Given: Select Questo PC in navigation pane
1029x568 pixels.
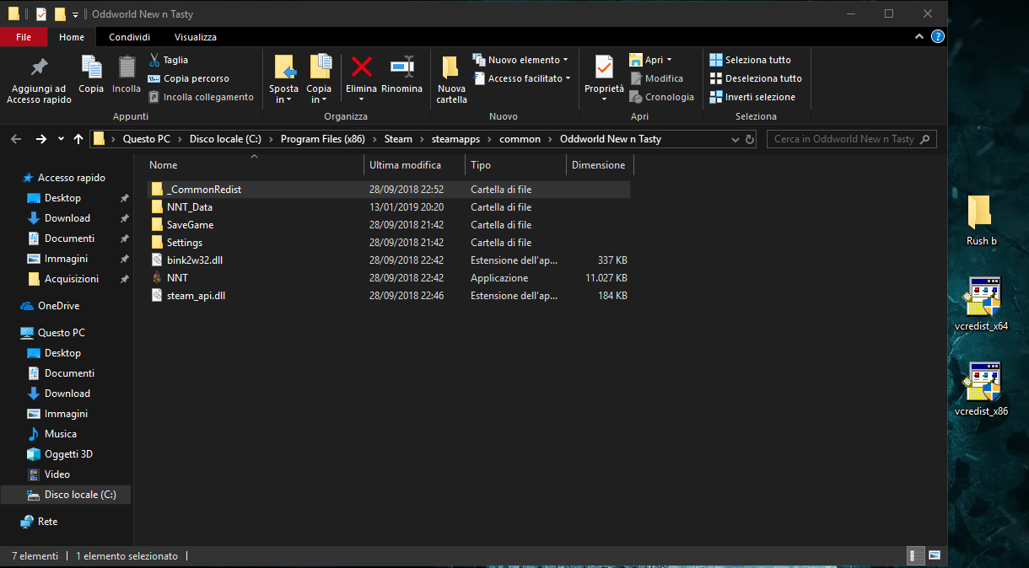Looking at the screenshot, I should click(x=52, y=333).
